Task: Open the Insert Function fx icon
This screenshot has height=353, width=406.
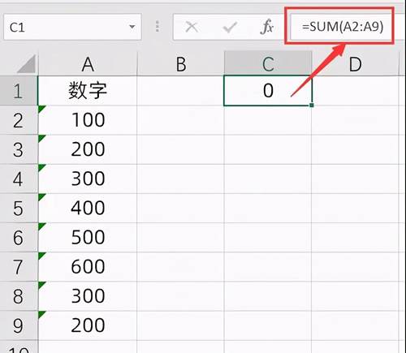Action: coord(267,27)
